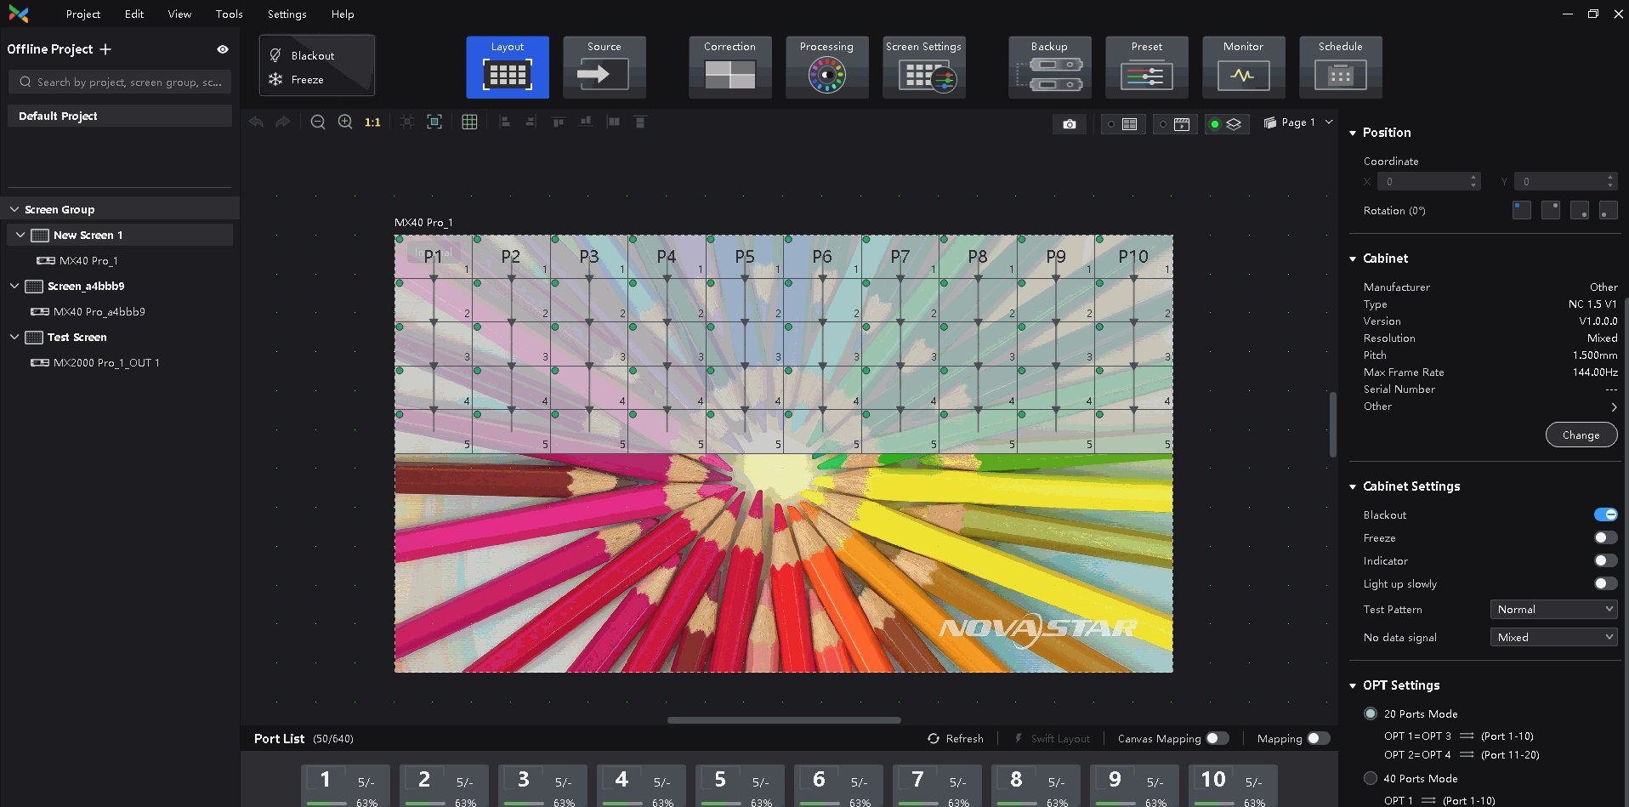
Task: Click the camera snapshot icon
Action: [x=1070, y=124]
